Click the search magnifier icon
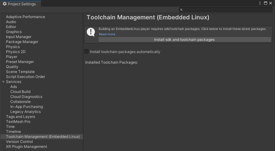This screenshot has height=151, width=275. coord(182,10)
